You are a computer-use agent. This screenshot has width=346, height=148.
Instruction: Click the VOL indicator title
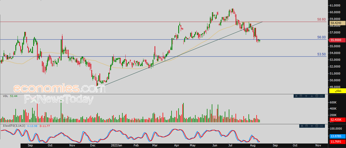tap(5, 96)
